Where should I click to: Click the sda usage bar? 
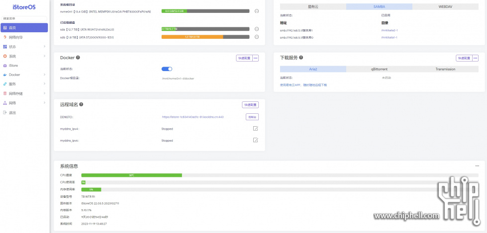205,29
